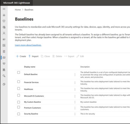Image resolution: width=130 pixels, height=124 pixels.
Task: Click the 'My custom baseline' description text
Action: tap(88, 102)
